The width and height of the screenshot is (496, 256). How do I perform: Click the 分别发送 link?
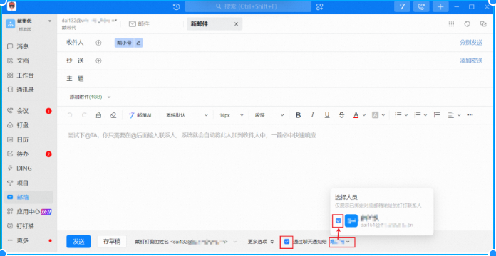tap(471, 43)
